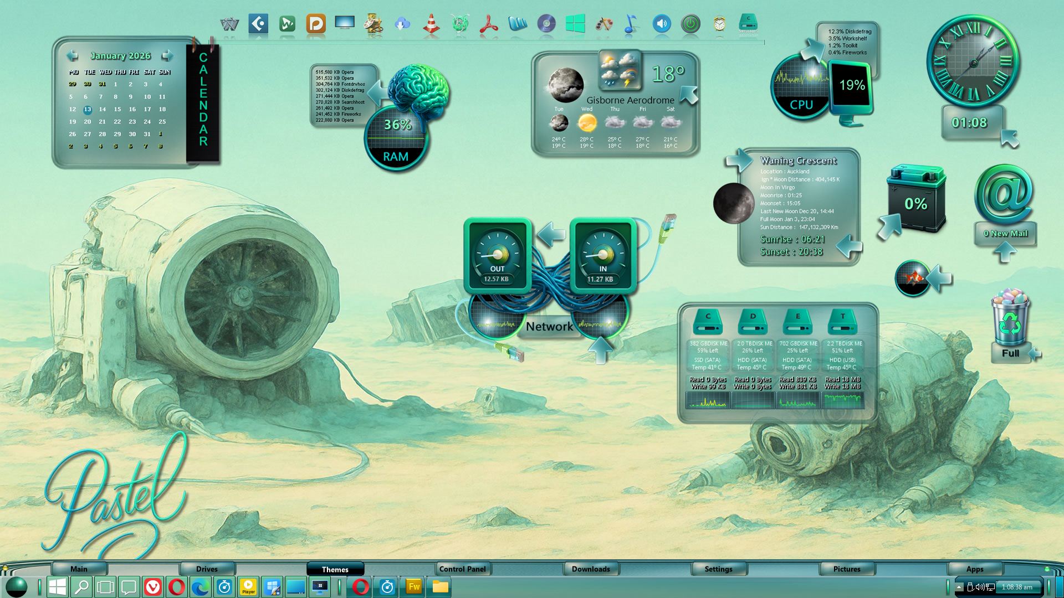Click the arrow next to the weather temperature

[x=689, y=94]
